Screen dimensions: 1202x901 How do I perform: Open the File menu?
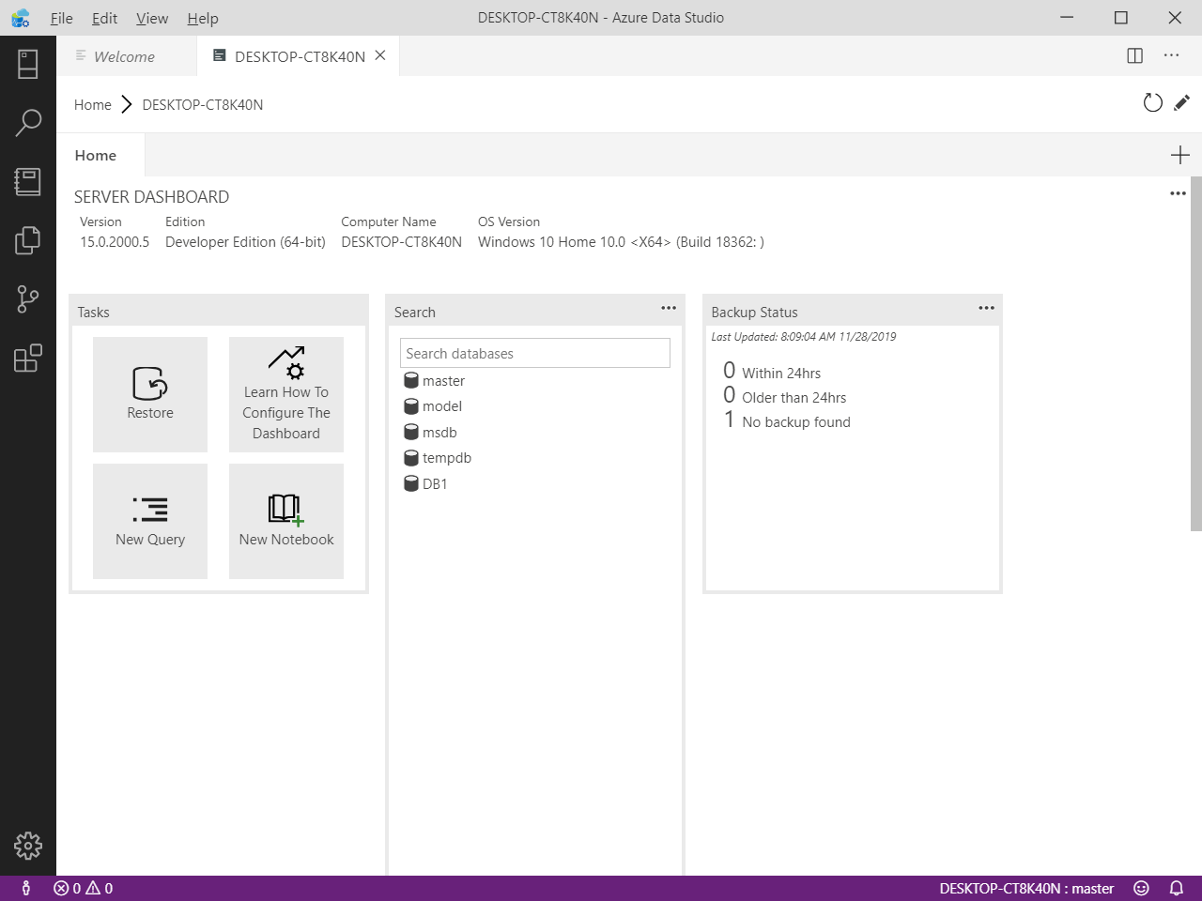(x=61, y=18)
